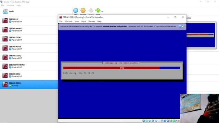Expand the dropdown arrow next to Show
Screen dimensions: 219x123
[x=102, y=11]
